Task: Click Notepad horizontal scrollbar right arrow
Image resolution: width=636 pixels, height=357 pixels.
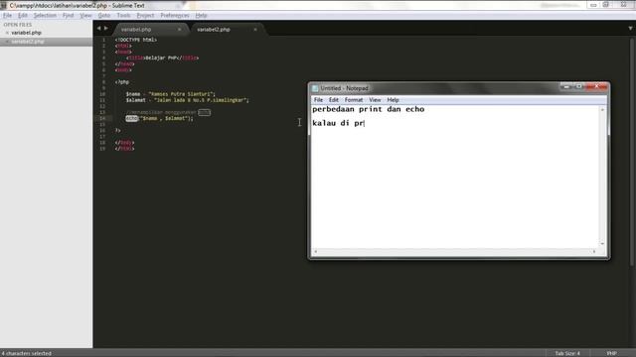Action: tap(594, 252)
